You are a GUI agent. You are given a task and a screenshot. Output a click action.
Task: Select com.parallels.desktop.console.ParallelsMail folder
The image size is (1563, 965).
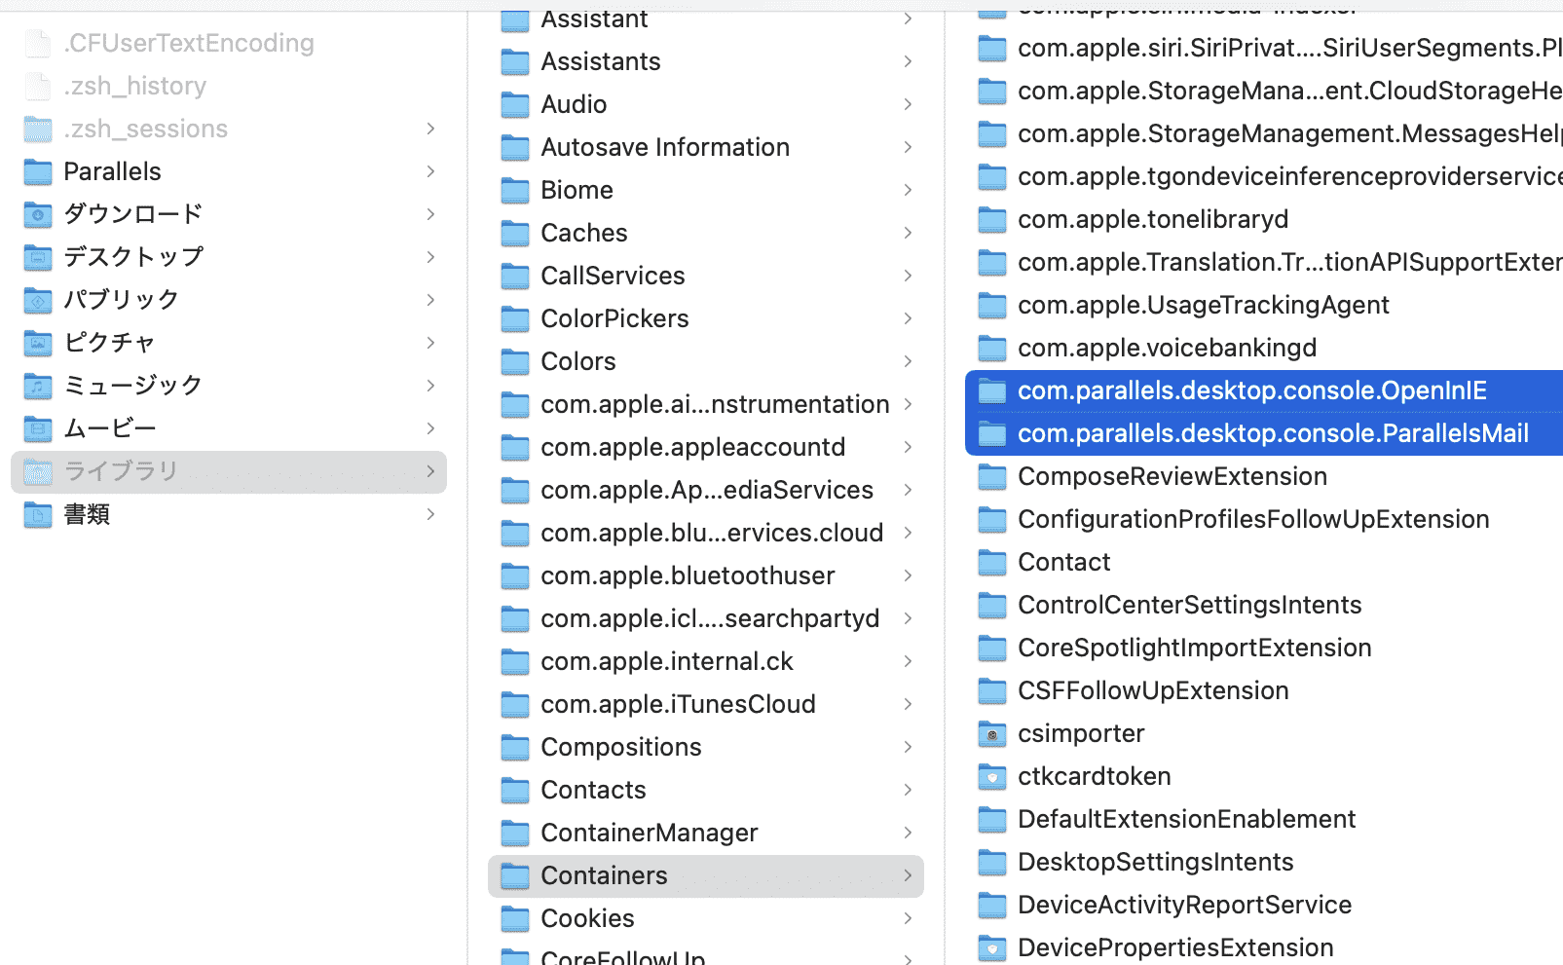point(1264,433)
